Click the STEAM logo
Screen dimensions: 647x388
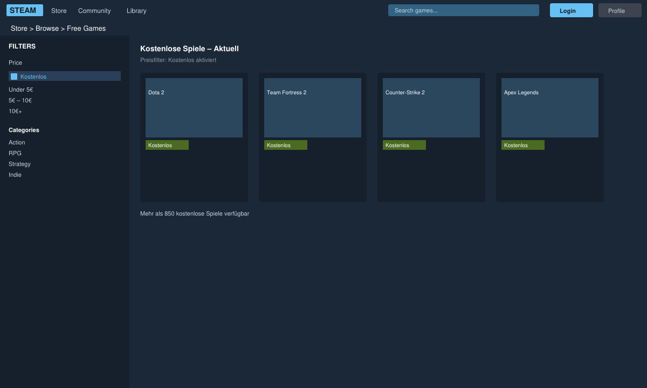(25, 10)
